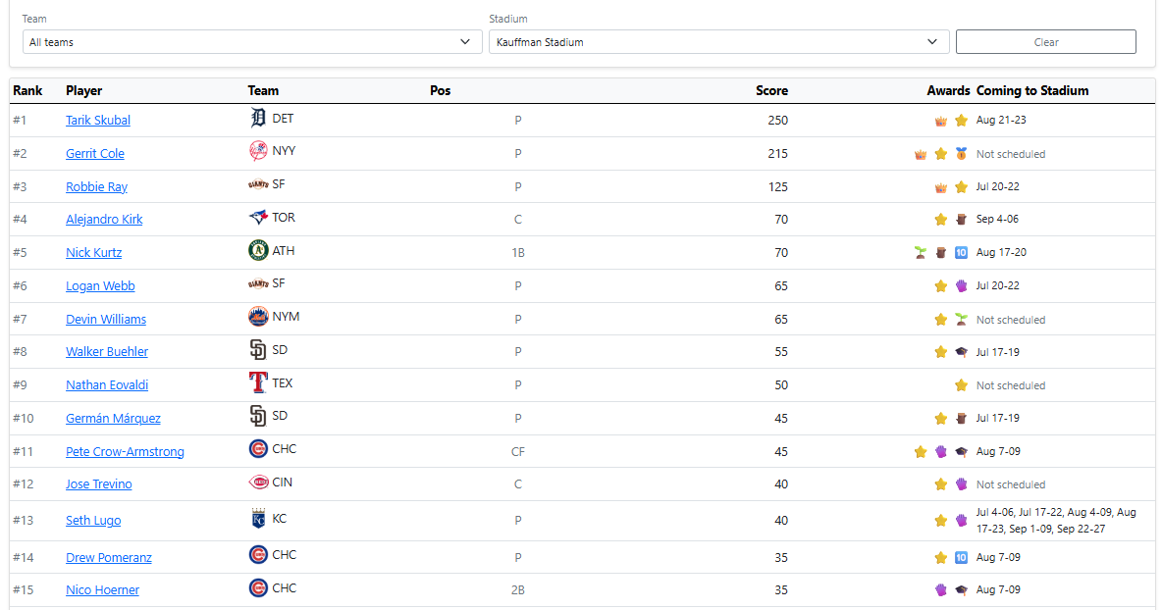Click the Rangers logo next to TEX
Image resolution: width=1162 pixels, height=610 pixels.
point(258,382)
